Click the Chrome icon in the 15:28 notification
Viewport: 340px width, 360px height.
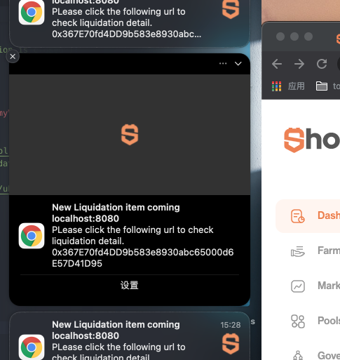(x=32, y=347)
